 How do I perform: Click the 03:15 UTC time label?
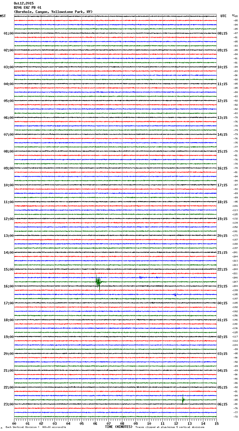click(x=222, y=354)
